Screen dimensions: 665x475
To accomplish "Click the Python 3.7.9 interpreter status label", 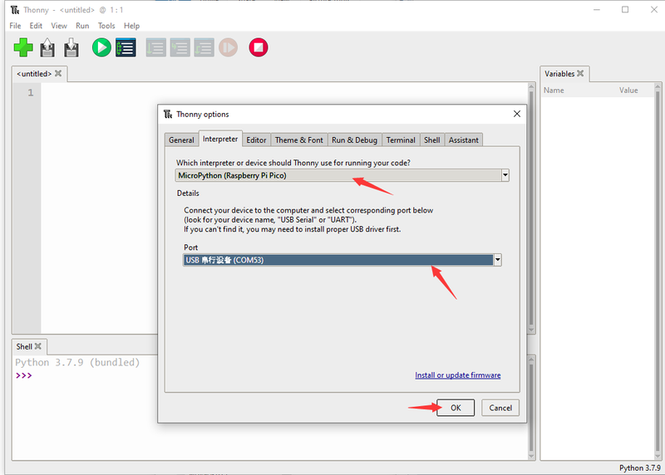I will tap(639, 468).
